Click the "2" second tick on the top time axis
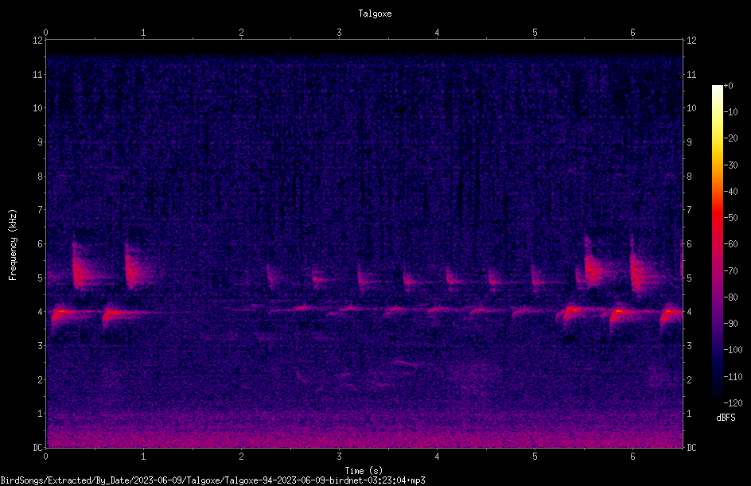The height and width of the screenshot is (486, 751). (241, 33)
